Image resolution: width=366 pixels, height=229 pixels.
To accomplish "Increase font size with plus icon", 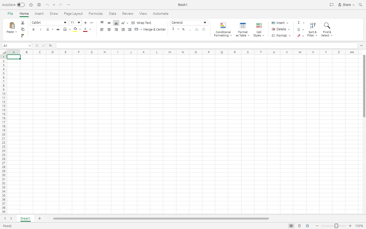I will pyautogui.click(x=86, y=23).
